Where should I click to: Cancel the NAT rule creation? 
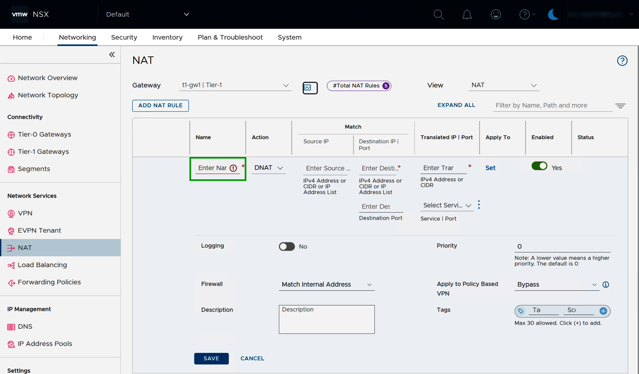pos(252,358)
